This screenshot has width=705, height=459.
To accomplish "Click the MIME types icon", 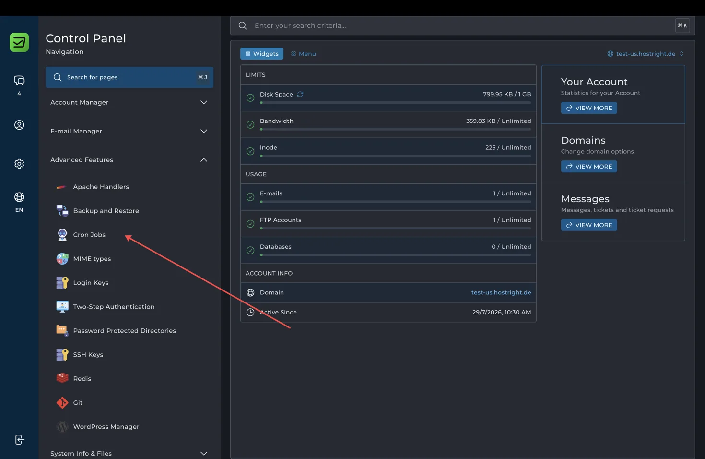I will (62, 259).
